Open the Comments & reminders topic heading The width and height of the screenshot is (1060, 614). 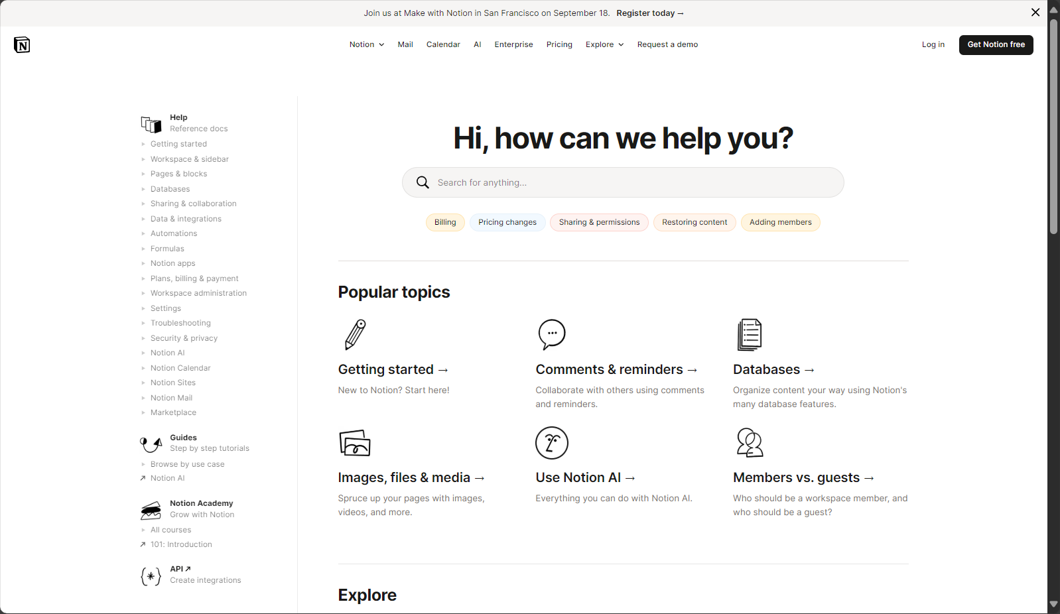pyautogui.click(x=616, y=369)
